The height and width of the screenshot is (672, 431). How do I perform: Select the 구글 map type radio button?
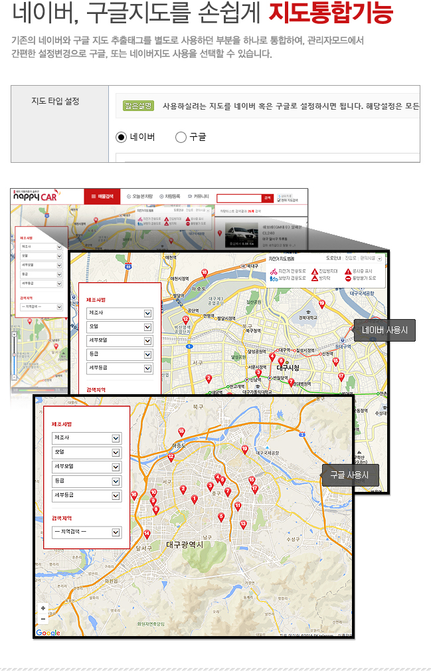point(181,137)
